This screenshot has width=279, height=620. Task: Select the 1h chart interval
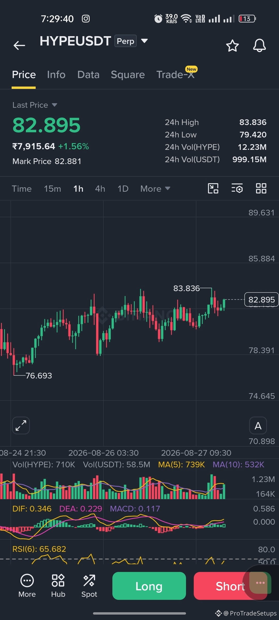78,189
